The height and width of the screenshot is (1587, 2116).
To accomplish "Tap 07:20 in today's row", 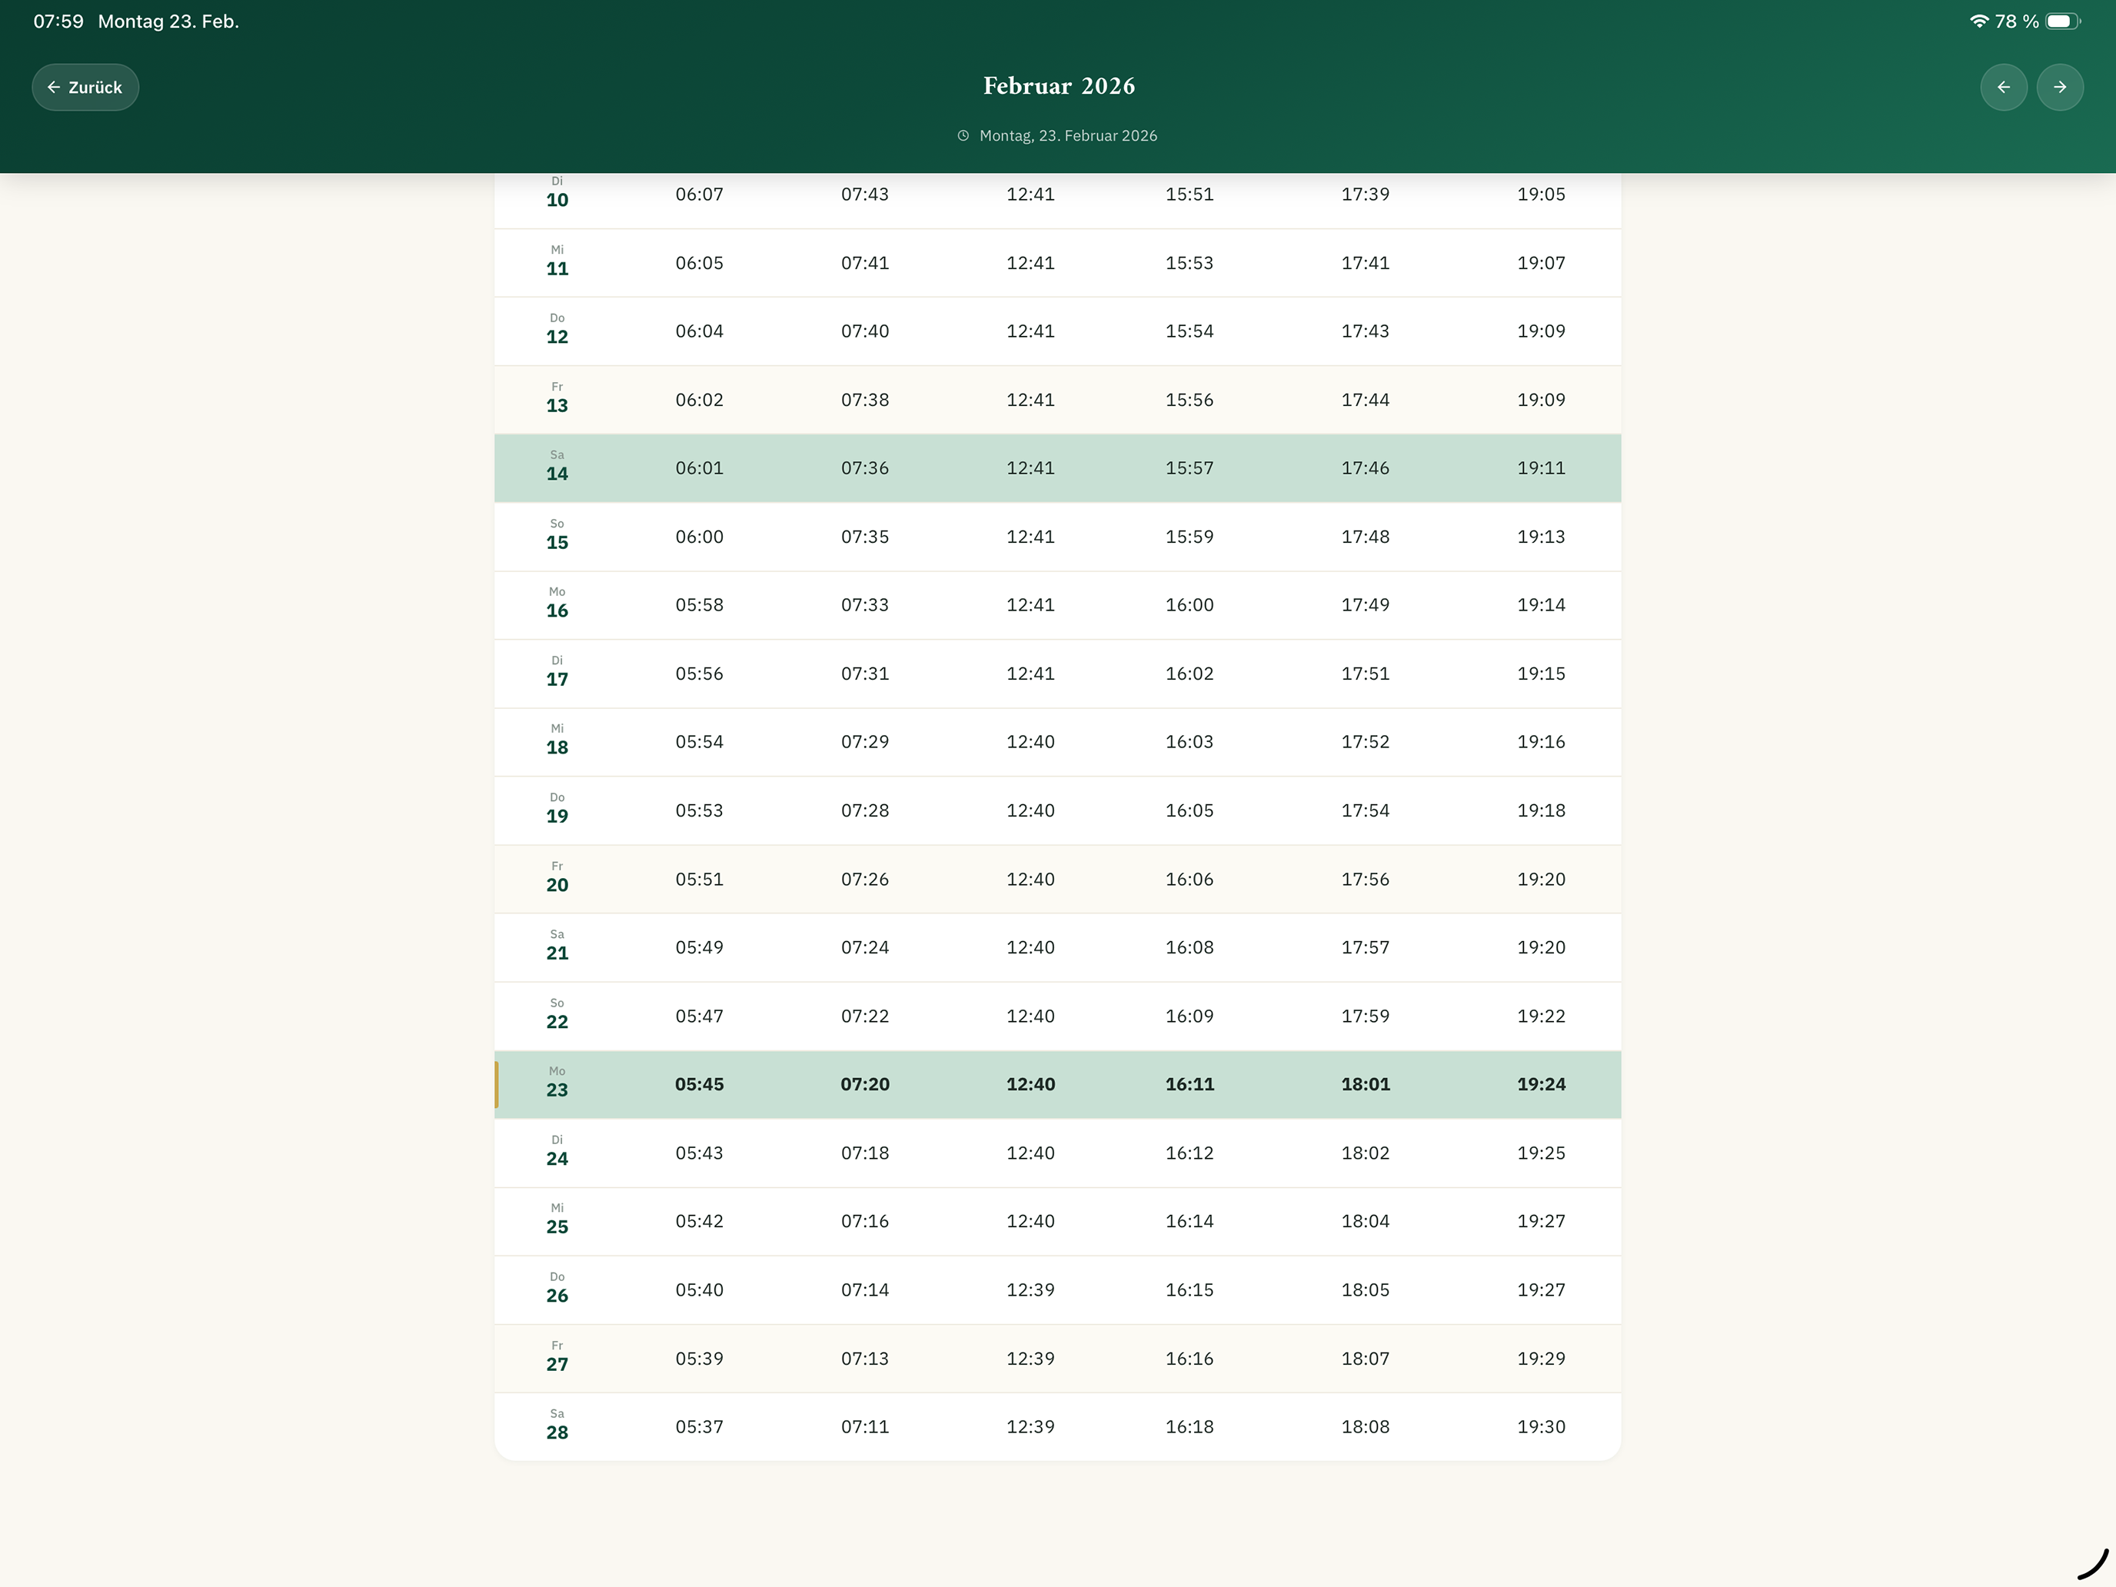I will click(x=865, y=1084).
